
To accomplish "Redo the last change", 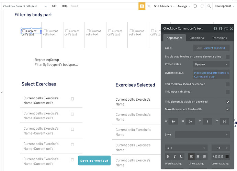I will pyautogui.click(x=202, y=6).
